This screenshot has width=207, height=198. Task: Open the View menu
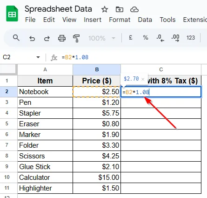69,20
